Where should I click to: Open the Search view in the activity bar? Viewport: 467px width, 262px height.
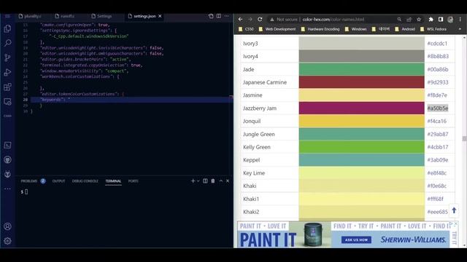[7, 43]
